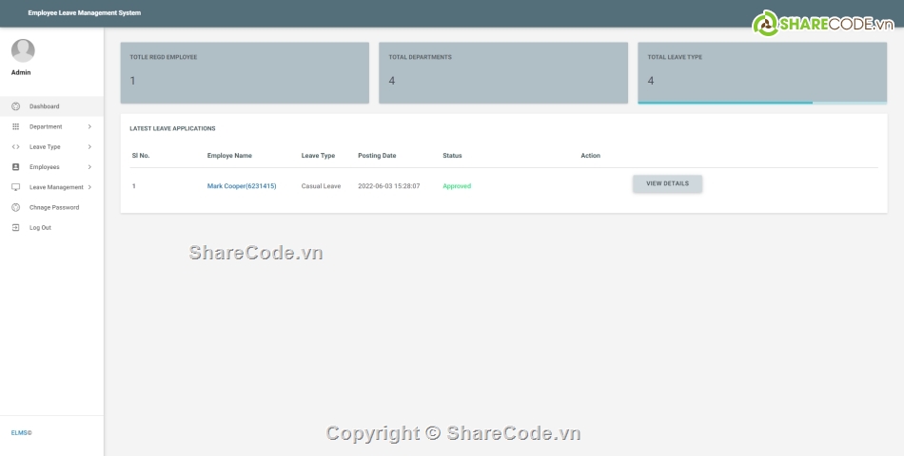Click the Total Departments card

(x=502, y=72)
